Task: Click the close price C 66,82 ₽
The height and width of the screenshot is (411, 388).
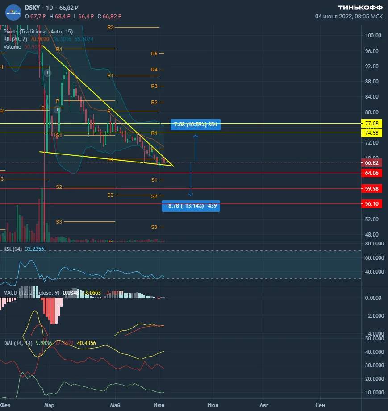Action: [109, 16]
